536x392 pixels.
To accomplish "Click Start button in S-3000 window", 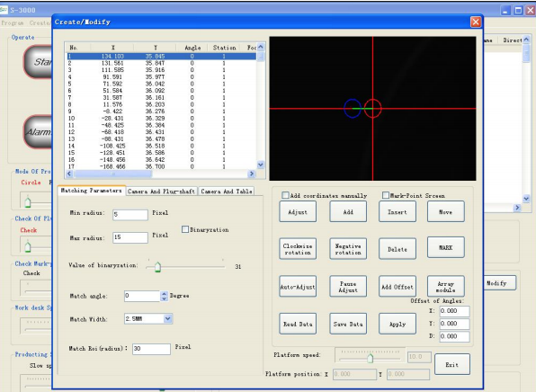I will [39, 62].
